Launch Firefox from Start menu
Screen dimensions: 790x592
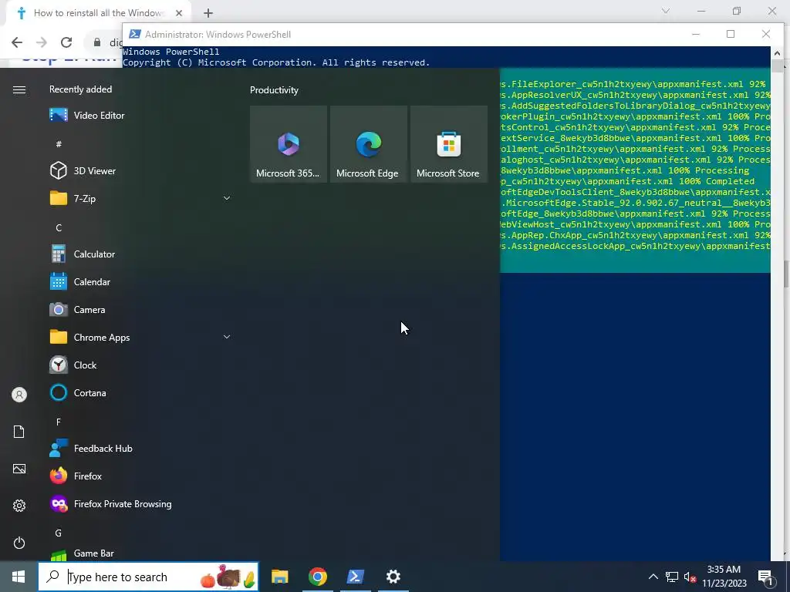pos(140,476)
